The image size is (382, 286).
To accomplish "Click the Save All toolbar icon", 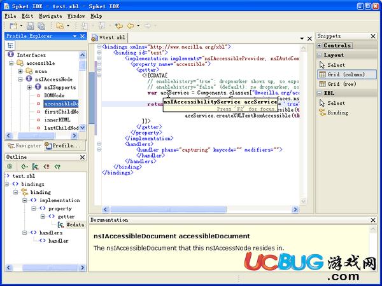I will coord(41,25).
